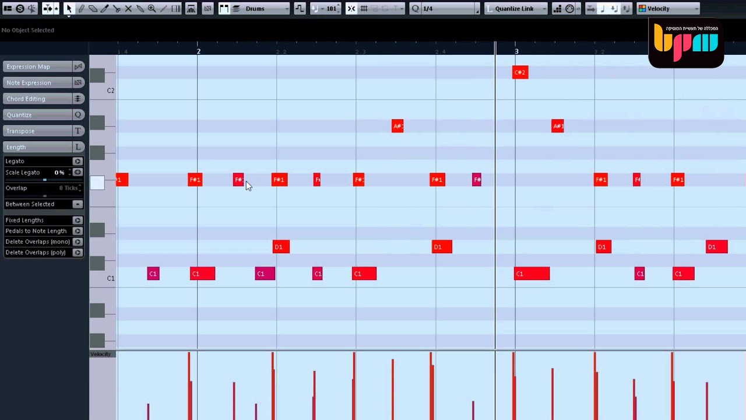
Task: Toggle Auto-Scroll button in toolbar
Action: pos(48,9)
